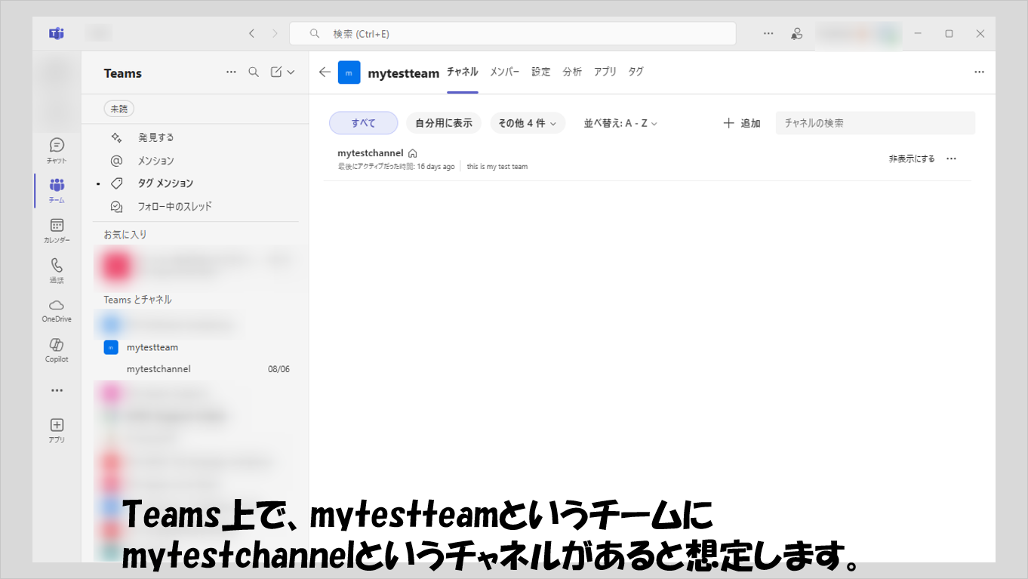Open the Settings tab of the team
Image resolution: width=1028 pixels, height=579 pixels.
541,72
